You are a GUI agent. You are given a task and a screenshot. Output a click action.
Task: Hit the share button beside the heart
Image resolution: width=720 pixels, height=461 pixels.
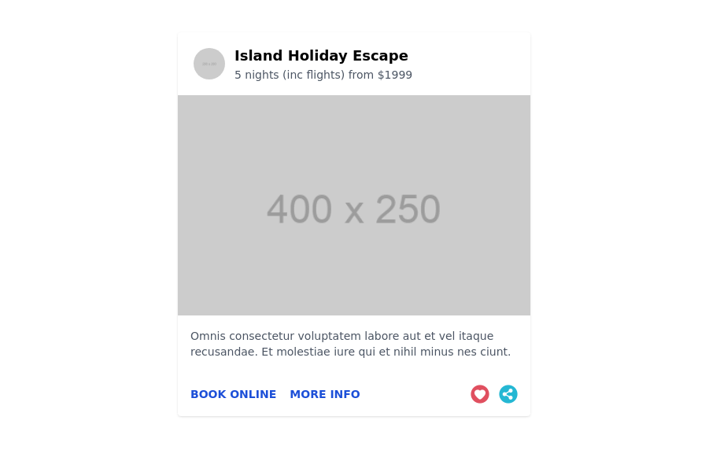click(x=508, y=394)
